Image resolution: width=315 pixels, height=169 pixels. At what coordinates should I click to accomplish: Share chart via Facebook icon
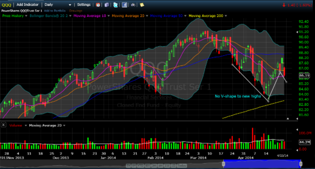(124, 5)
